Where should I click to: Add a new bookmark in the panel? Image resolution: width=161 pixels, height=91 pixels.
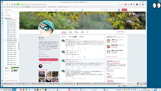click(6, 15)
